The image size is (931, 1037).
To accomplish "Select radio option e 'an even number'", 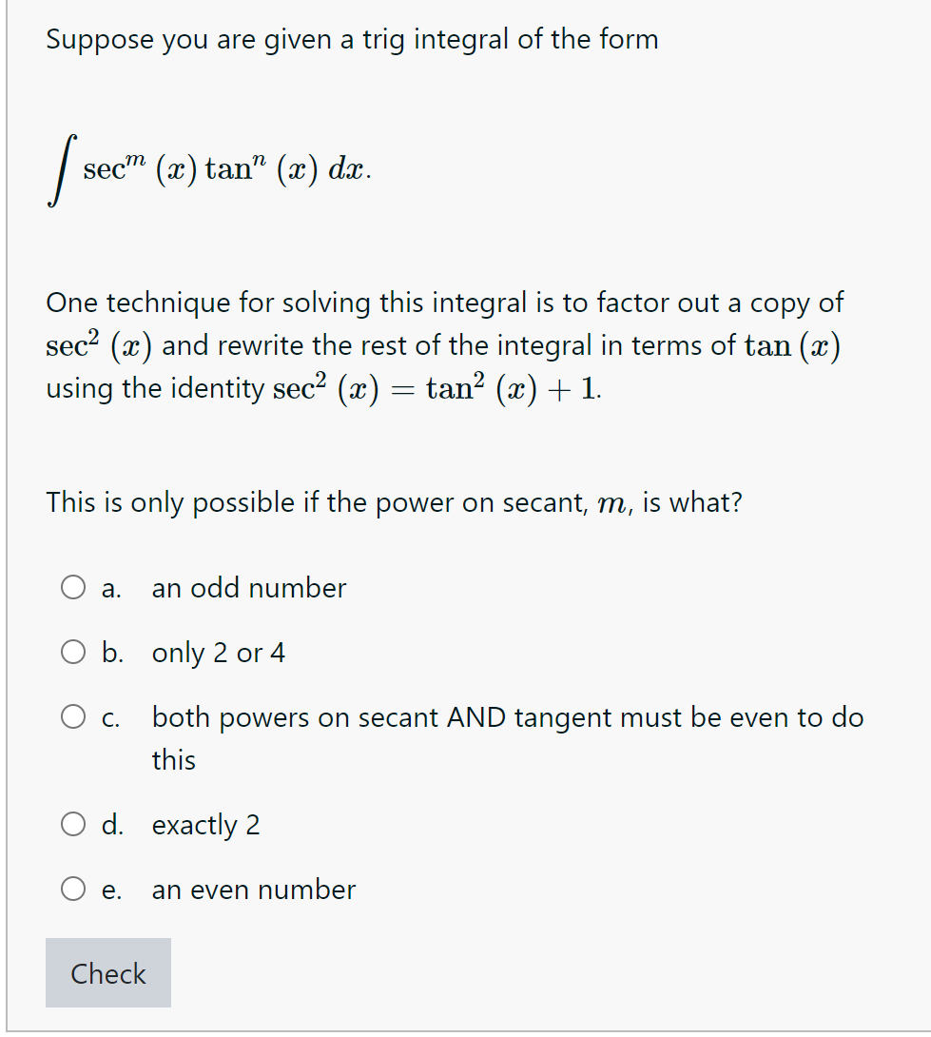I will (72, 889).
